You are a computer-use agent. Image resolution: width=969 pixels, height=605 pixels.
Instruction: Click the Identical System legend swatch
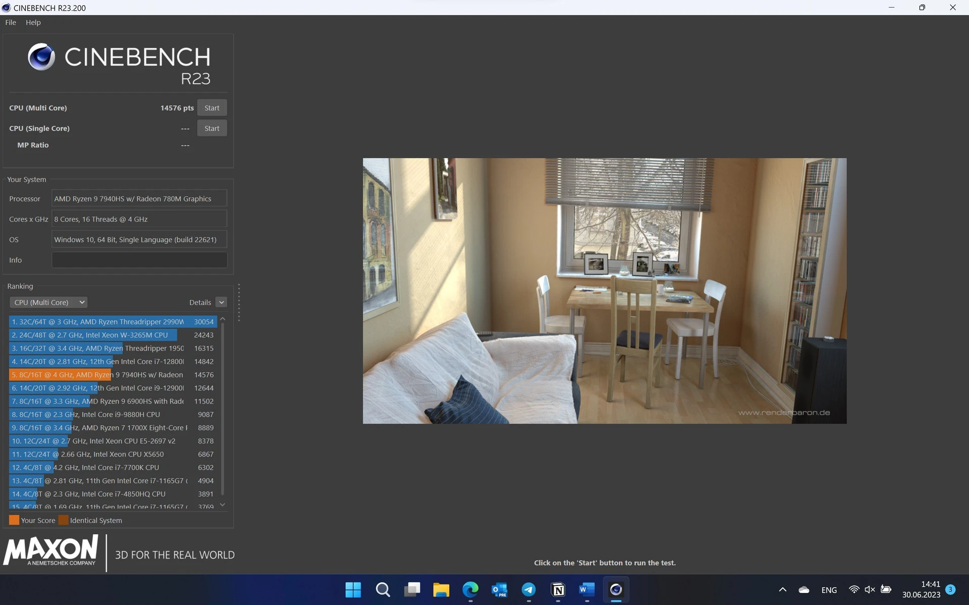click(x=63, y=520)
